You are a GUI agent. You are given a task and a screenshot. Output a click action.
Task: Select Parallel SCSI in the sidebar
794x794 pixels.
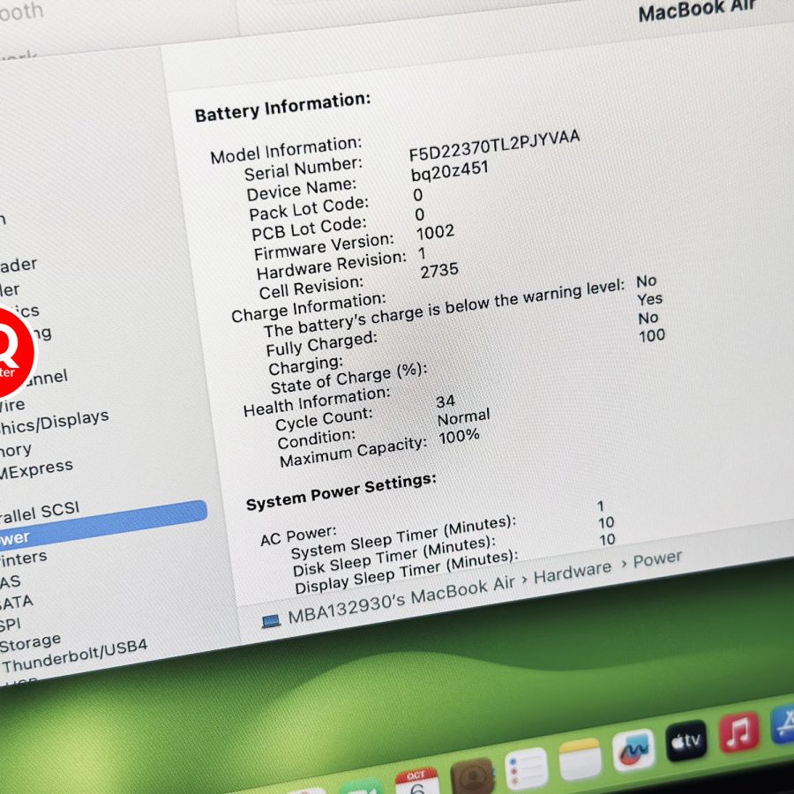pos(40,512)
